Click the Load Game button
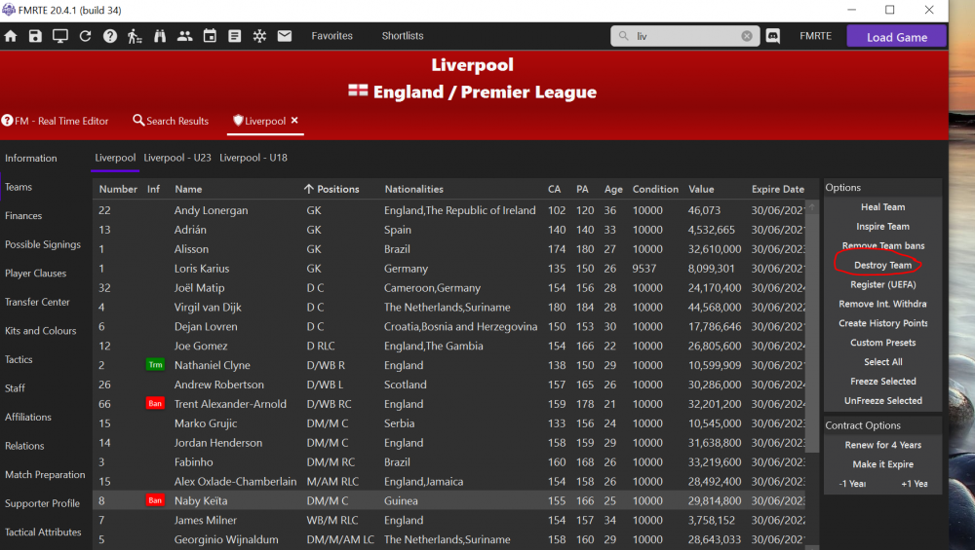 tap(897, 37)
